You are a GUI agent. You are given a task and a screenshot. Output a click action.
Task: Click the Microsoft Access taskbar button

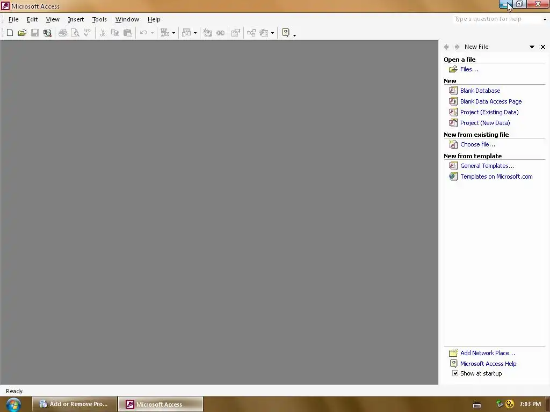coord(161,404)
